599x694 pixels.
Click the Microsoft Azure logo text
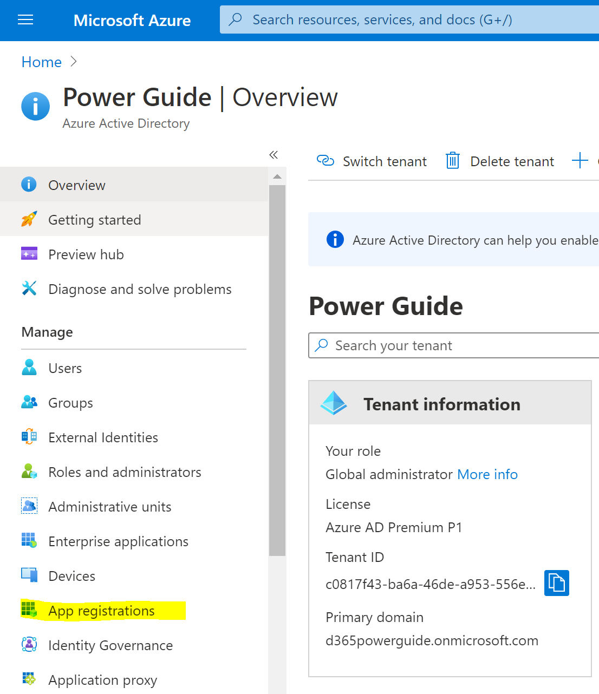click(132, 21)
